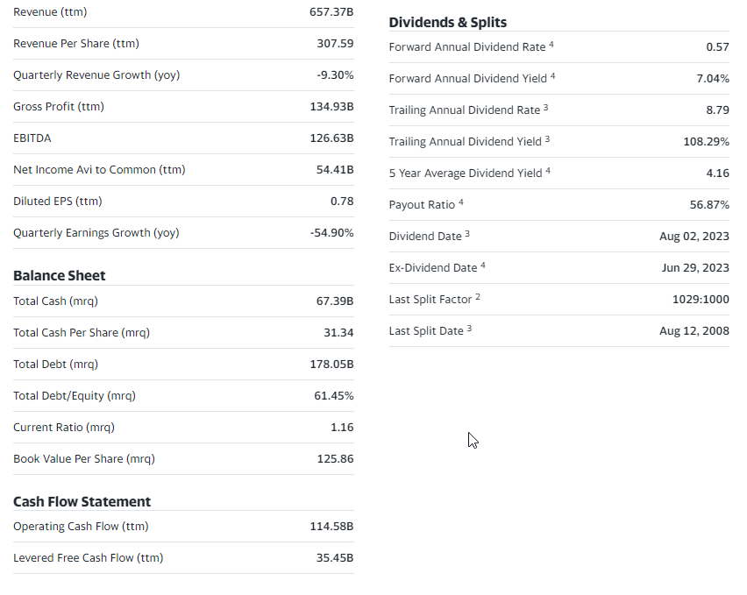
Task: Click the Dividend Date value Aug 02, 2023
Action: pyautogui.click(x=694, y=237)
